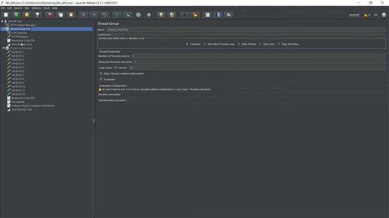Select CSV Data Set in the tree
389x218 pixels.
[x=19, y=33]
